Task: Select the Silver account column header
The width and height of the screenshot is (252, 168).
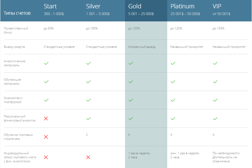Action: (x=98, y=9)
